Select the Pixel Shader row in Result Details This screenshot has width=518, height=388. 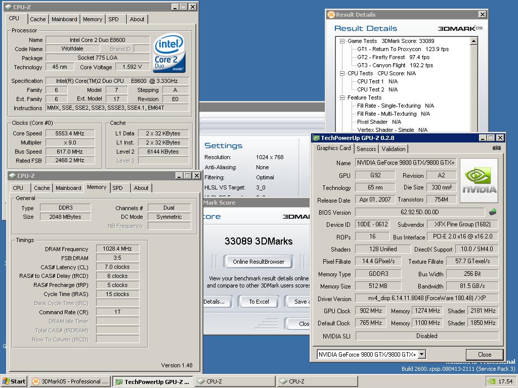pyautogui.click(x=379, y=122)
